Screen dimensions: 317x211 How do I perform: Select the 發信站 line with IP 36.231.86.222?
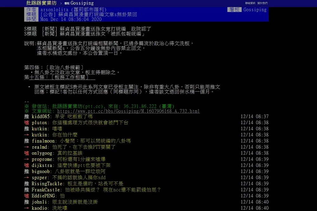pyautogui.click(x=99, y=106)
